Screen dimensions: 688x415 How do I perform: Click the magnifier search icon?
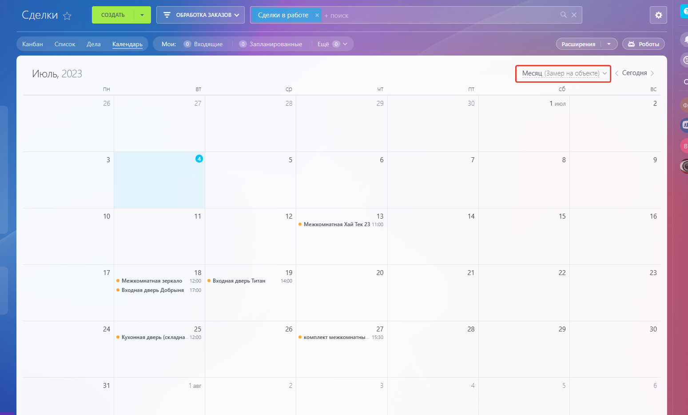click(x=564, y=15)
